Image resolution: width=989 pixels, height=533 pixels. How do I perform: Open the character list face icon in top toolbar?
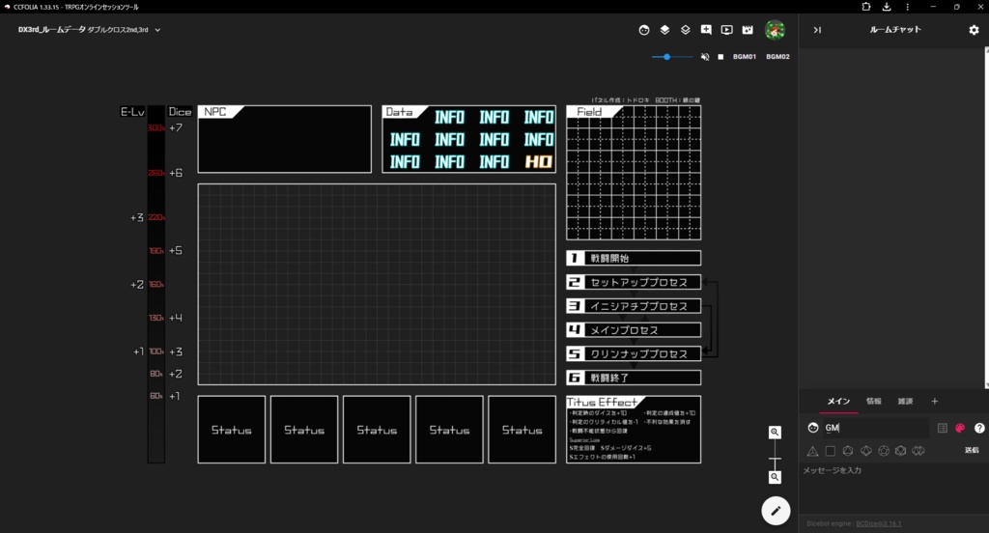tap(644, 30)
